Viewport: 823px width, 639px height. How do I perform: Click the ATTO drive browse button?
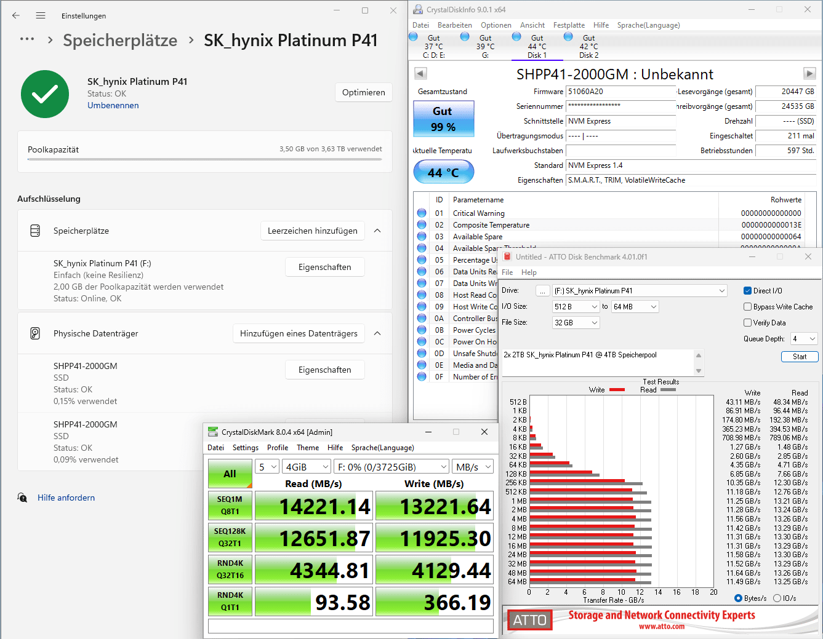click(x=542, y=291)
